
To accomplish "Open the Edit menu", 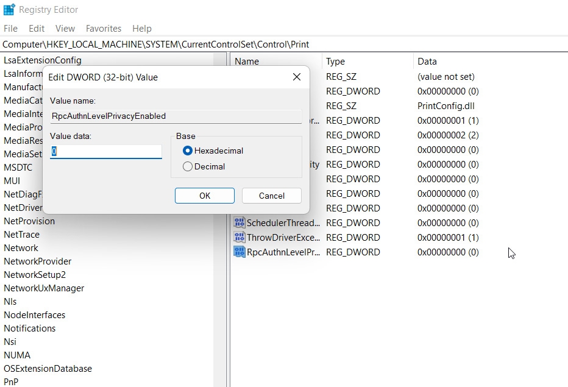I will coord(37,28).
